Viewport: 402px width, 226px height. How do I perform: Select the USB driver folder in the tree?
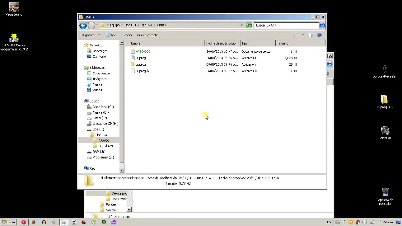click(106, 146)
